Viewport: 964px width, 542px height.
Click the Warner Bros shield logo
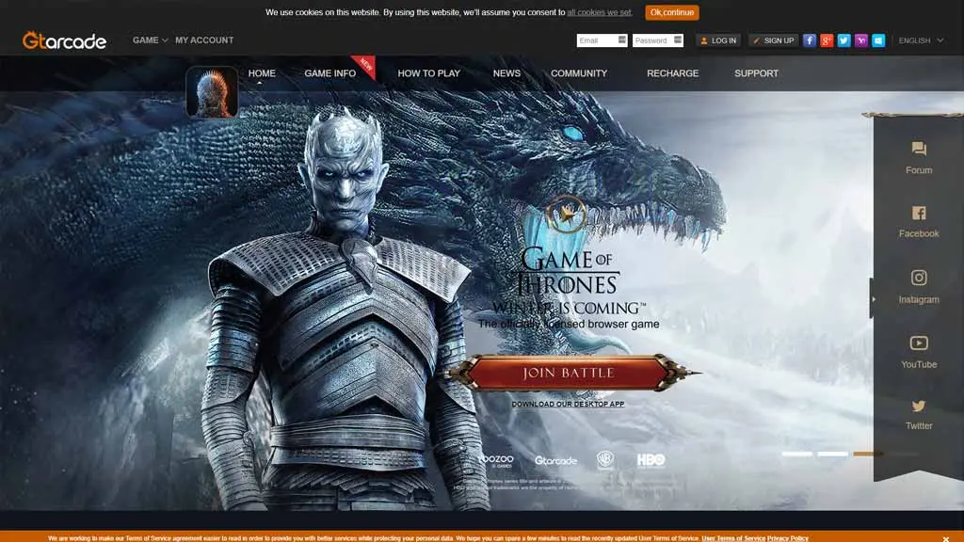pos(605,459)
